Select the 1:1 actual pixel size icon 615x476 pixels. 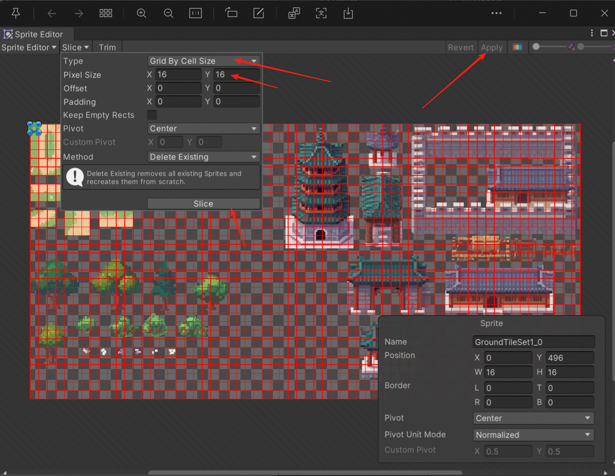196,13
